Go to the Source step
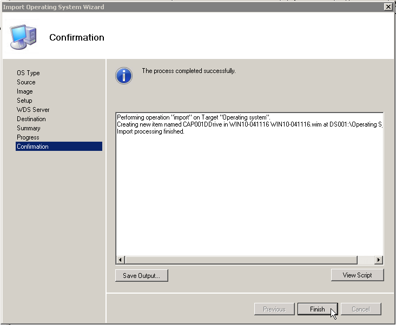This screenshot has height=325, width=396. pos(26,82)
